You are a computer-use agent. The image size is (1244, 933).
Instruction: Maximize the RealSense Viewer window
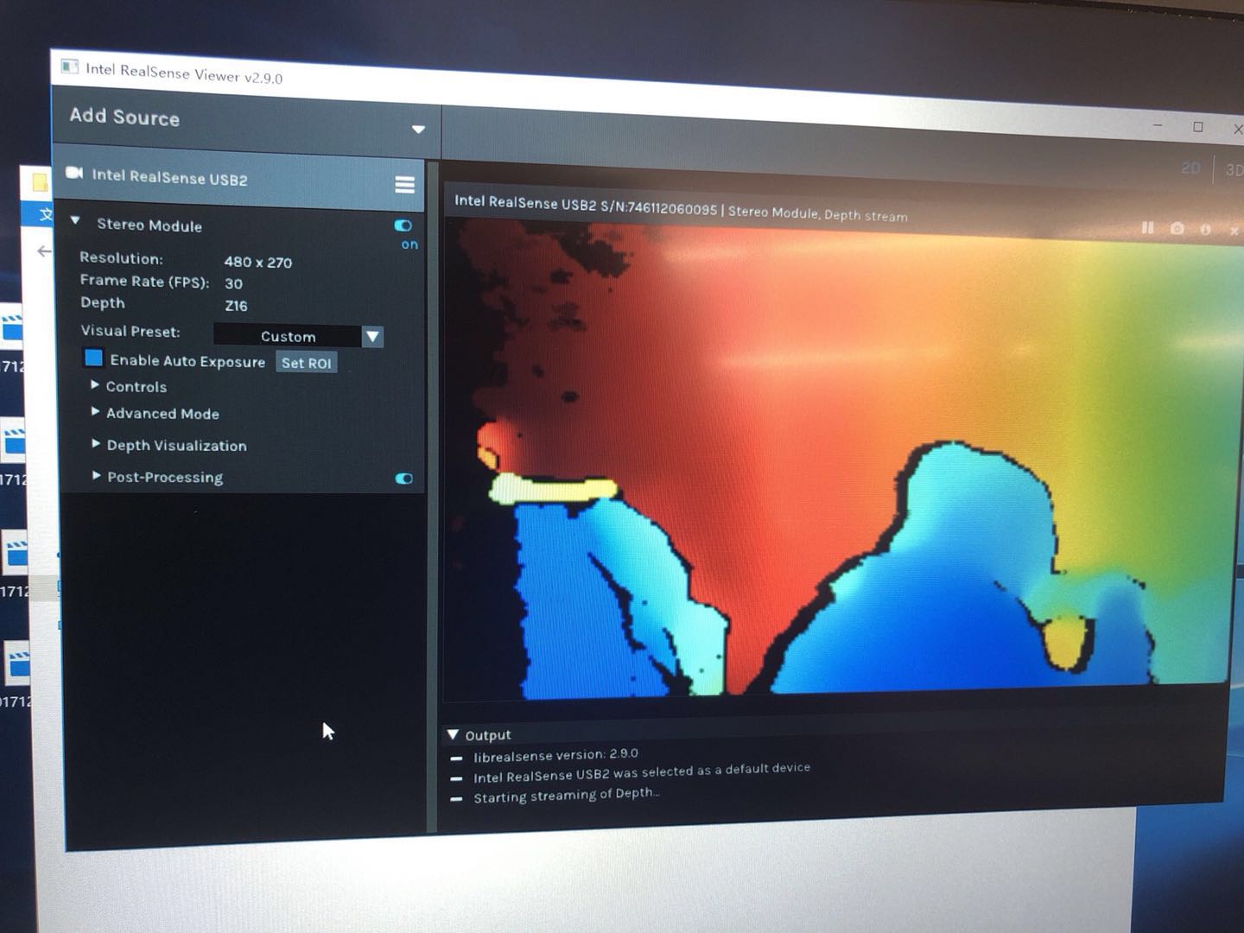point(1198,127)
